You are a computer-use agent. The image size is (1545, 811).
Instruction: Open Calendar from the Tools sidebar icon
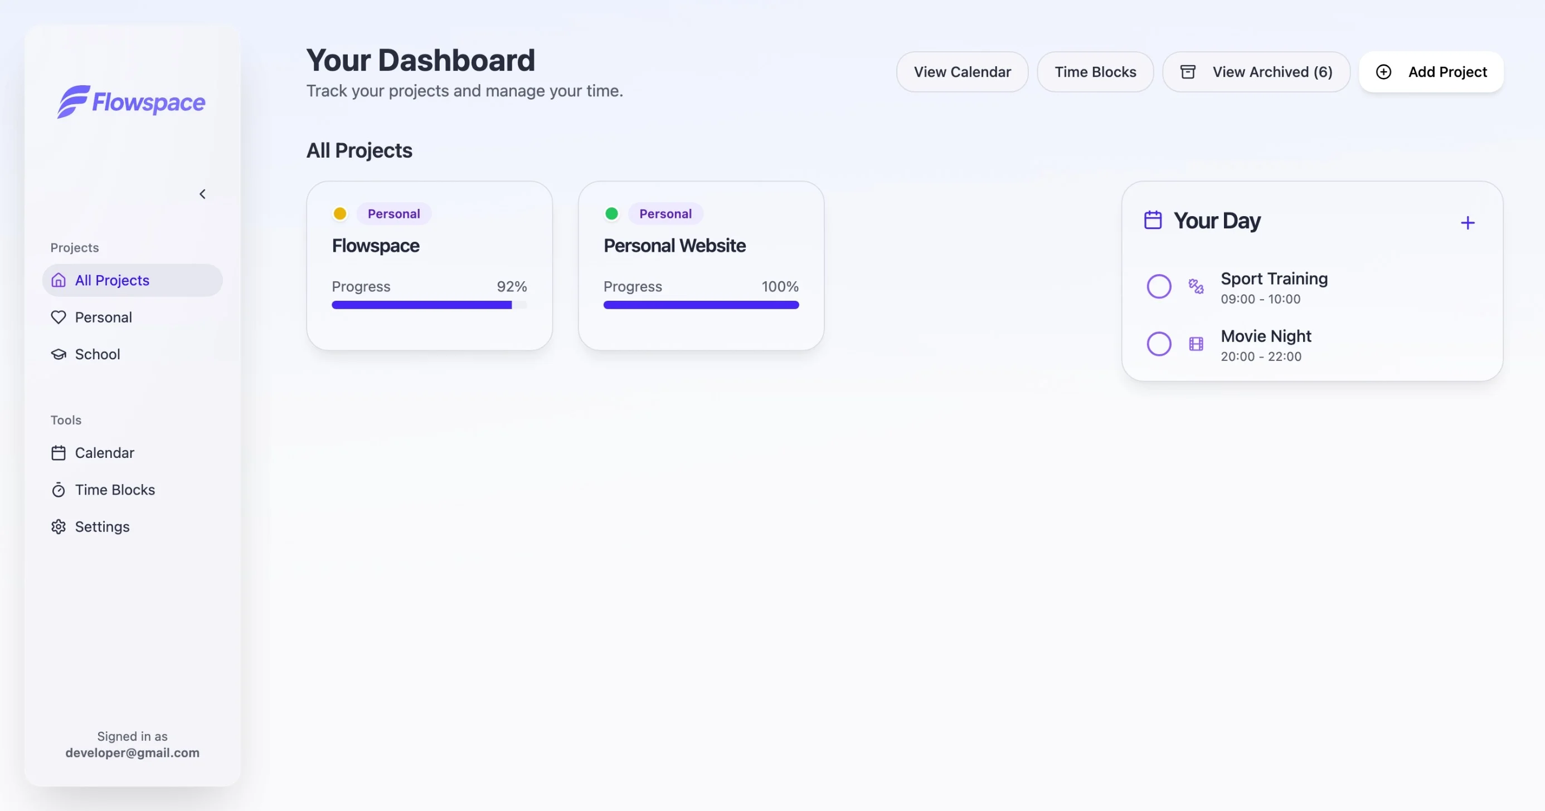tap(58, 452)
